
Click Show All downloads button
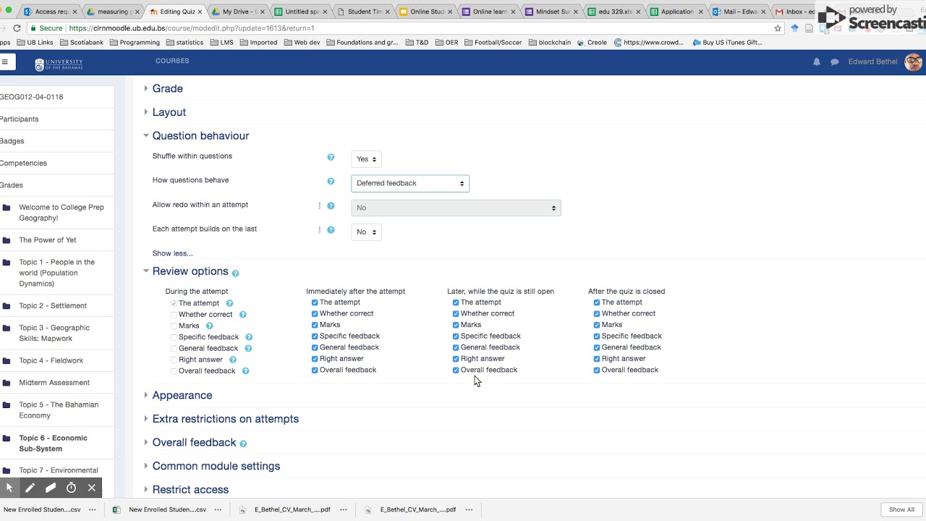[901, 509]
